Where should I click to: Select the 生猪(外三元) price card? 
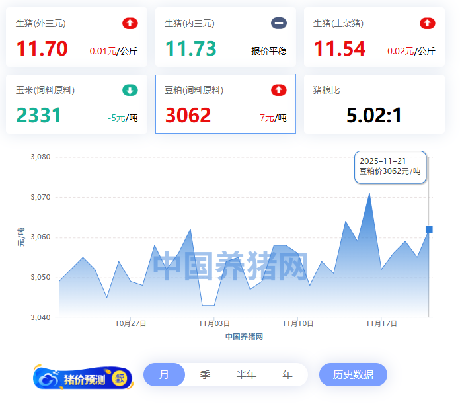tap(76, 38)
